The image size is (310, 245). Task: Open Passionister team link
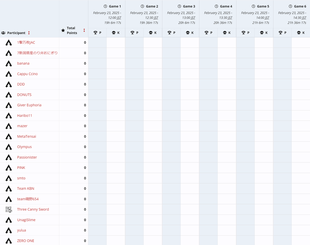point(27,157)
